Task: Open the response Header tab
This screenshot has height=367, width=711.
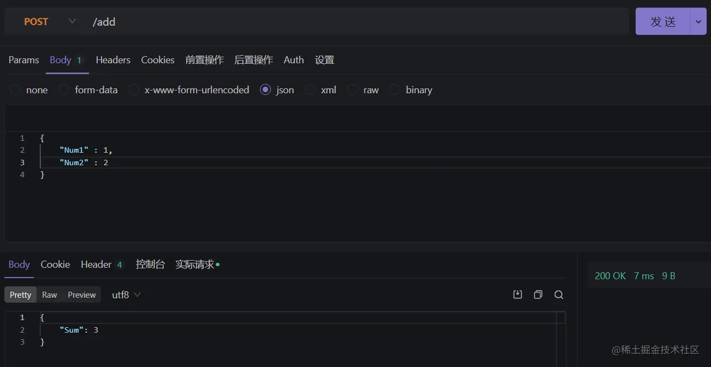Action: click(102, 264)
